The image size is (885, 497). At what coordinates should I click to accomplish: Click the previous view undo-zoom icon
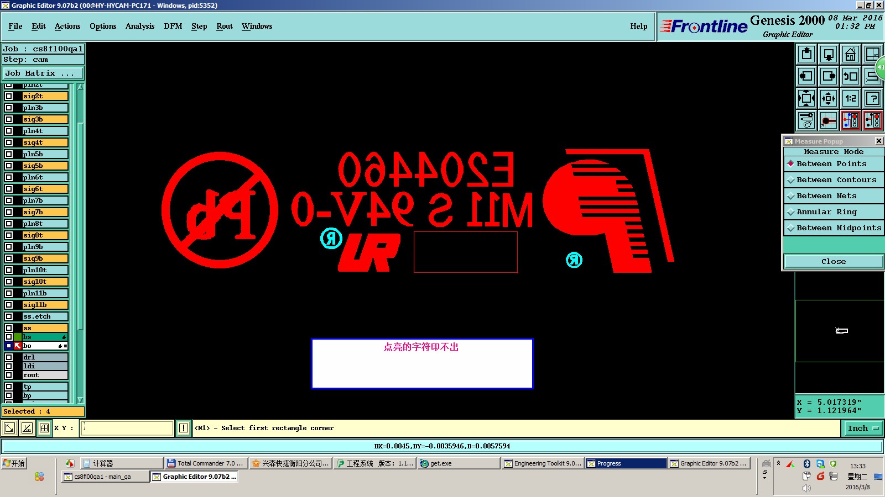851,76
